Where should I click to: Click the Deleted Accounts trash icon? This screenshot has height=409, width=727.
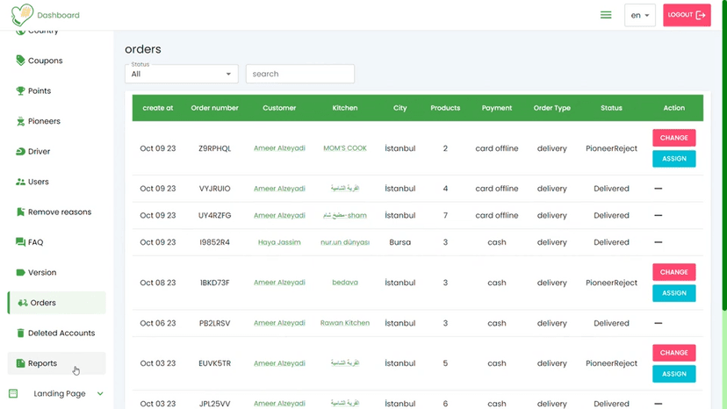[x=20, y=334]
